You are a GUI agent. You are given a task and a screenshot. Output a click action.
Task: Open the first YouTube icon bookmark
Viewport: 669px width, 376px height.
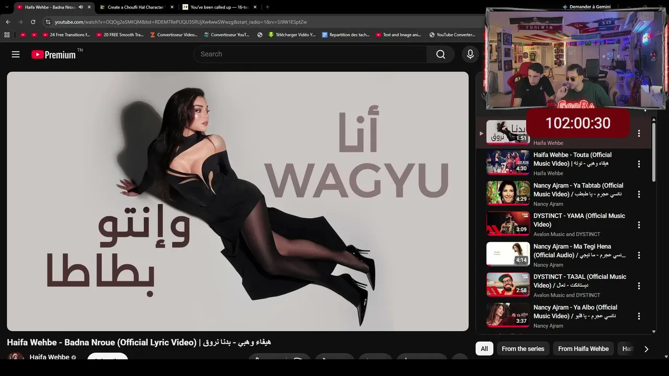[x=23, y=35]
